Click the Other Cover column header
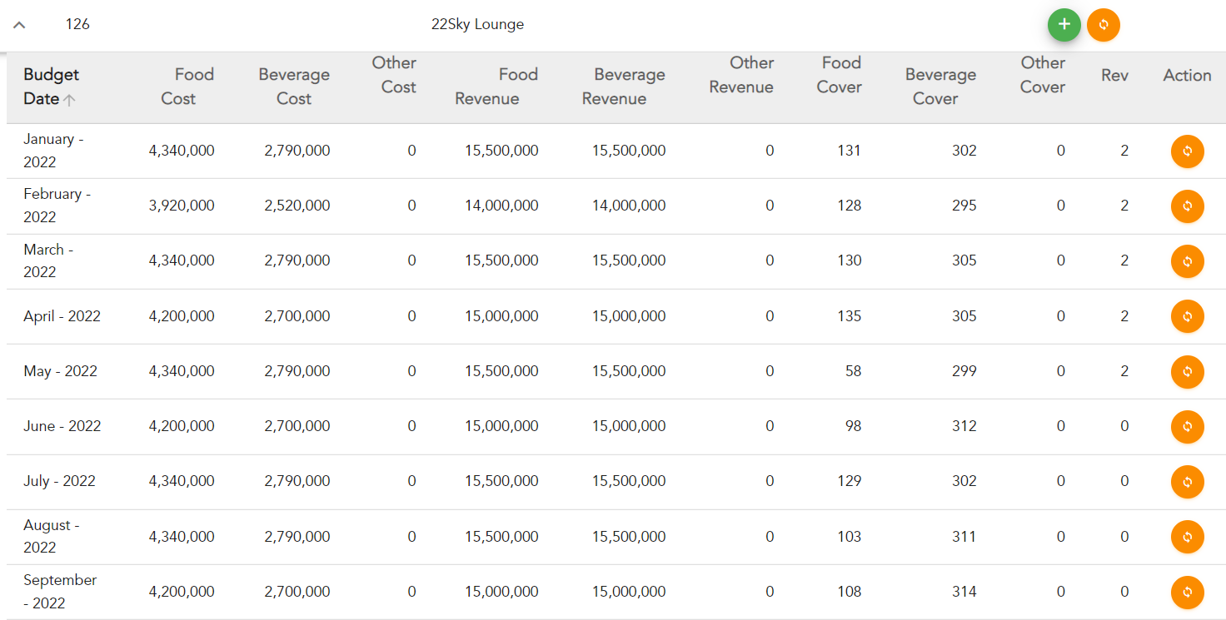 [x=1043, y=75]
